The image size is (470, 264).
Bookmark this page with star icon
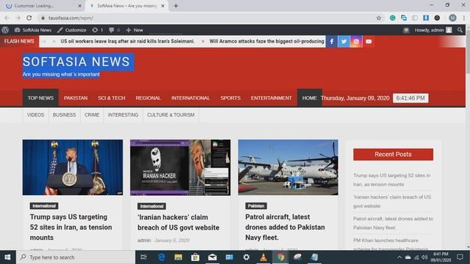pyautogui.click(x=379, y=18)
